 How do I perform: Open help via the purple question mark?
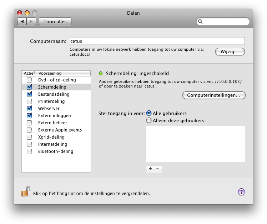tap(241, 192)
